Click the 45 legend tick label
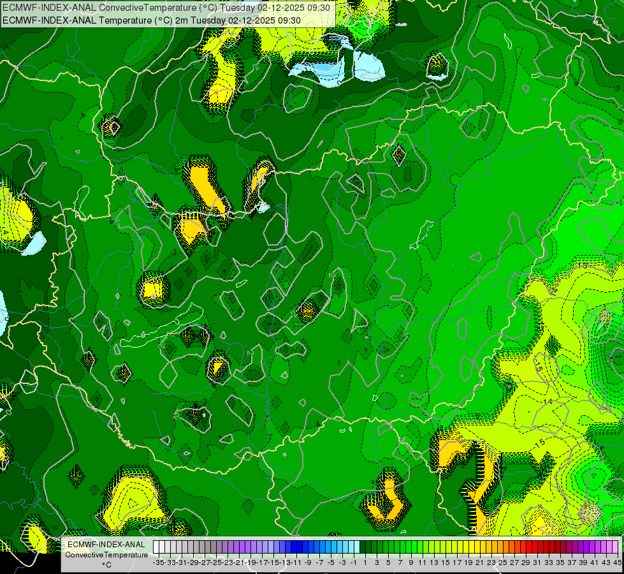Screen dimensions: 624x574 click(x=616, y=563)
